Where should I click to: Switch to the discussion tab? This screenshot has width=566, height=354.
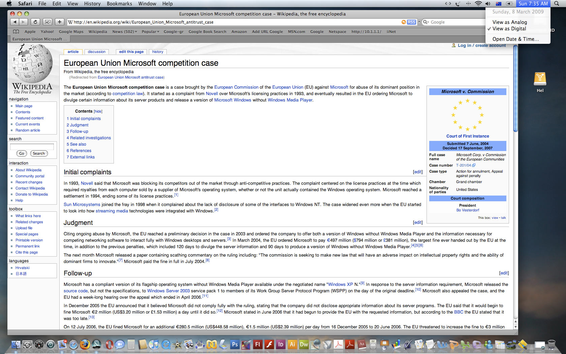(x=97, y=52)
